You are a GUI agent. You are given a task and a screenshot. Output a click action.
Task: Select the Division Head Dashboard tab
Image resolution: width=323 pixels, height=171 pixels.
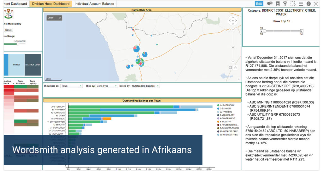point(51,4)
